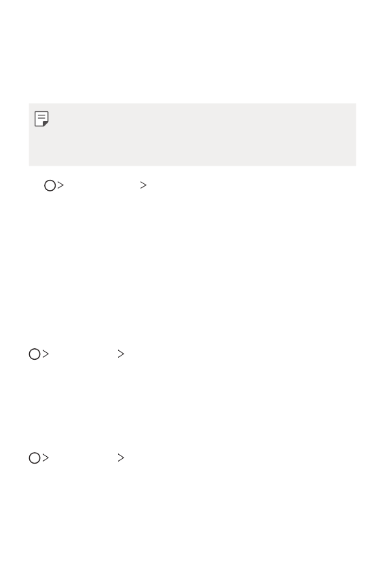Click blank label gap between middle row chevrons

coord(83,354)
